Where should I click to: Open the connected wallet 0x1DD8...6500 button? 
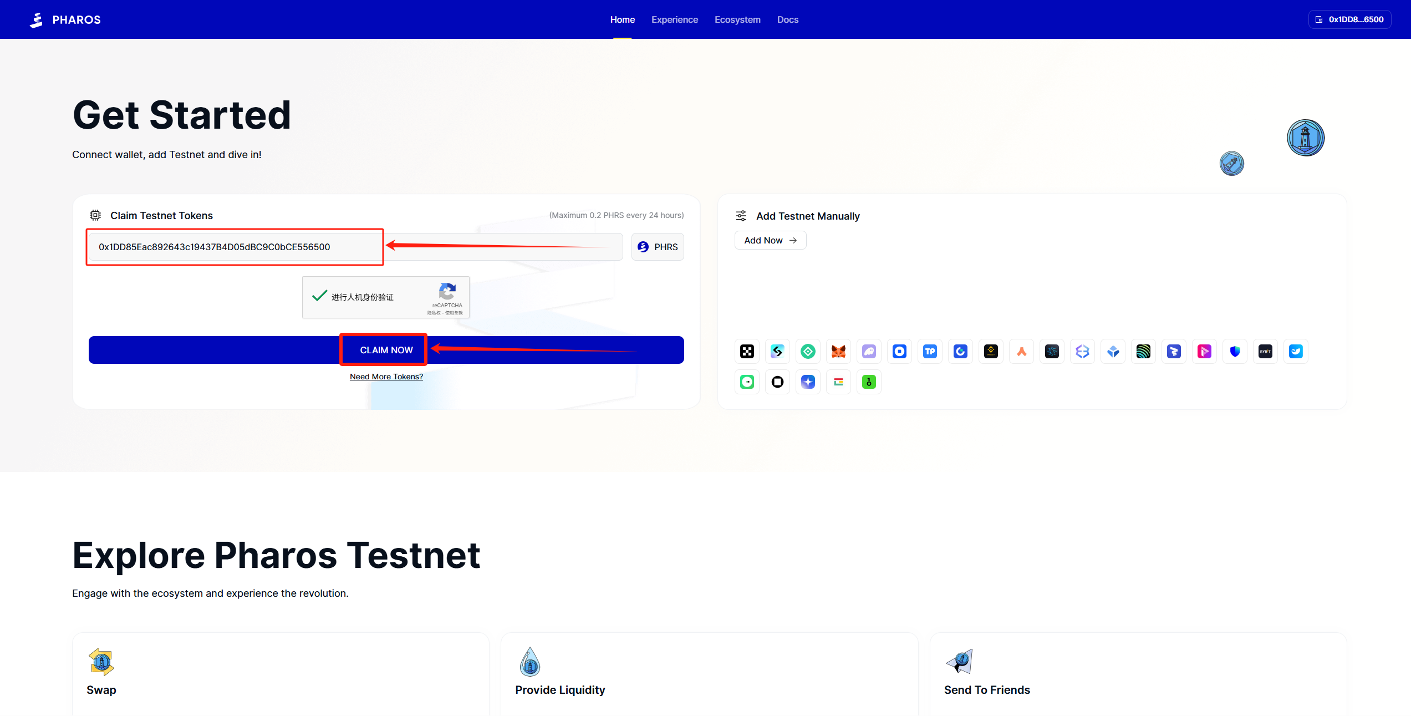(1349, 19)
